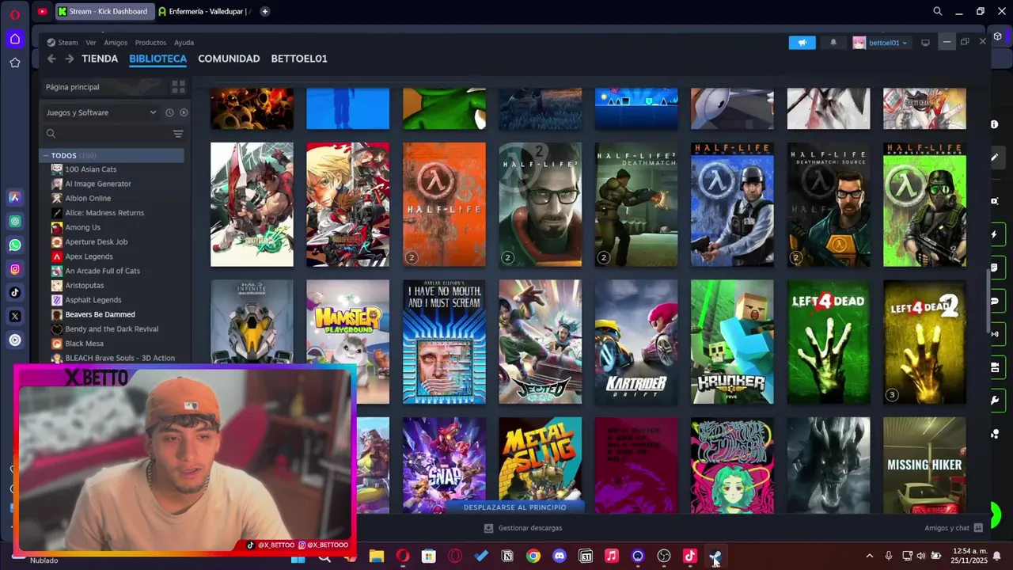1013x570 pixels.
Task: Open Gestionar descargas
Action: (x=523, y=528)
